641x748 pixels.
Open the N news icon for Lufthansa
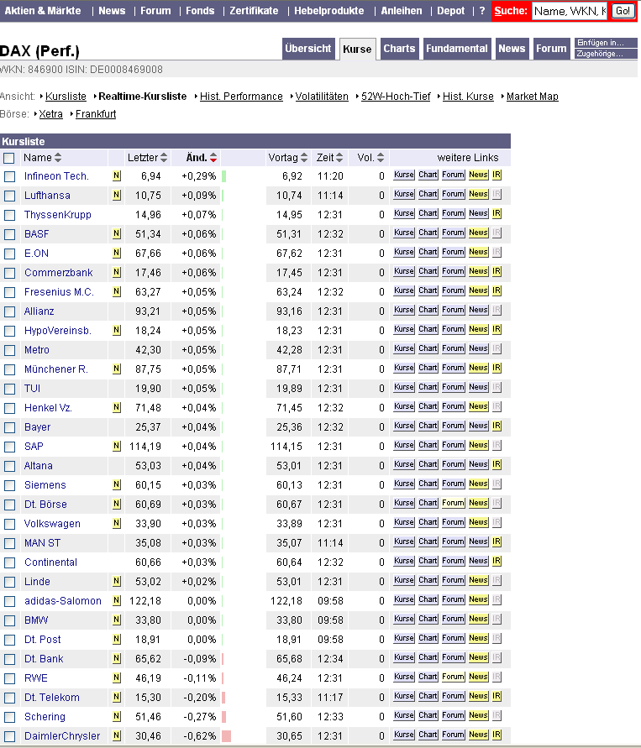point(117,195)
